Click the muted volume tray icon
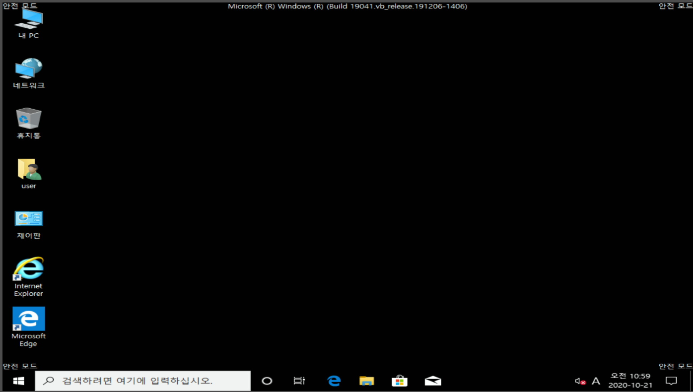The width and height of the screenshot is (693, 392). point(580,381)
